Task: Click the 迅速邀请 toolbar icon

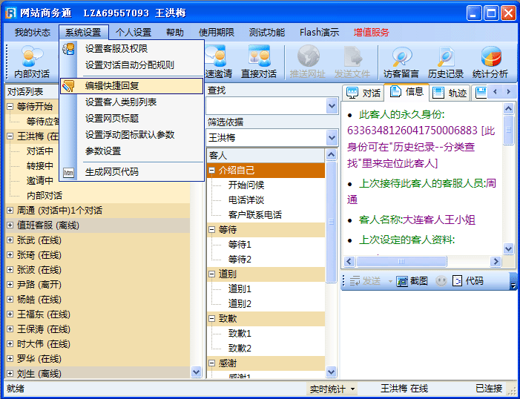Action: (218, 61)
